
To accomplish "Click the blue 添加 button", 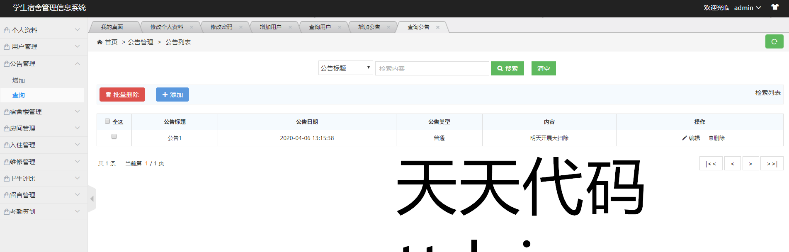I will 172,94.
